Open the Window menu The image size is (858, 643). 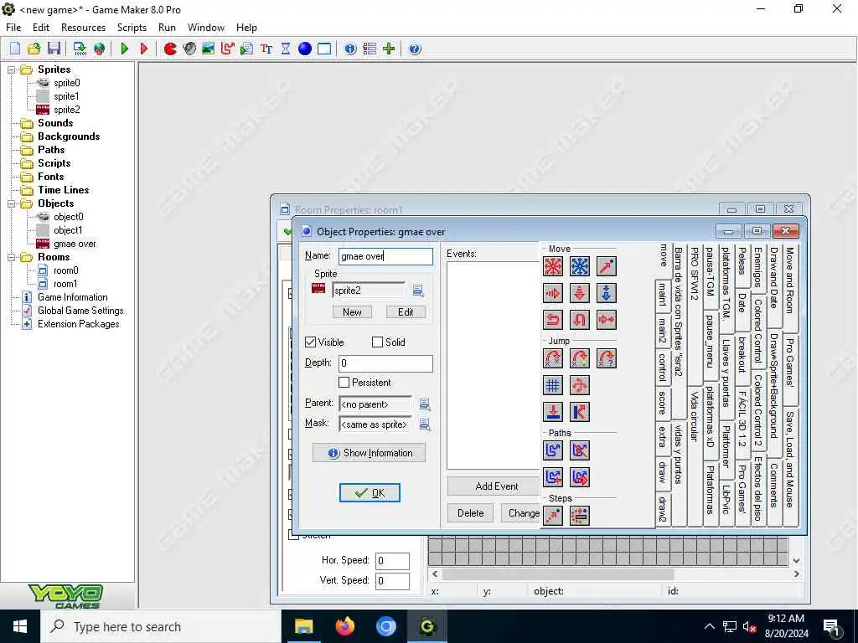[206, 28]
